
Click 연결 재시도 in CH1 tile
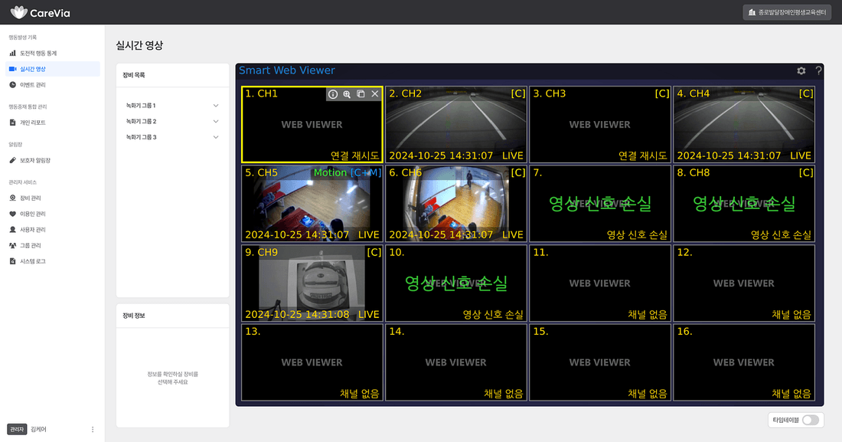[354, 156]
